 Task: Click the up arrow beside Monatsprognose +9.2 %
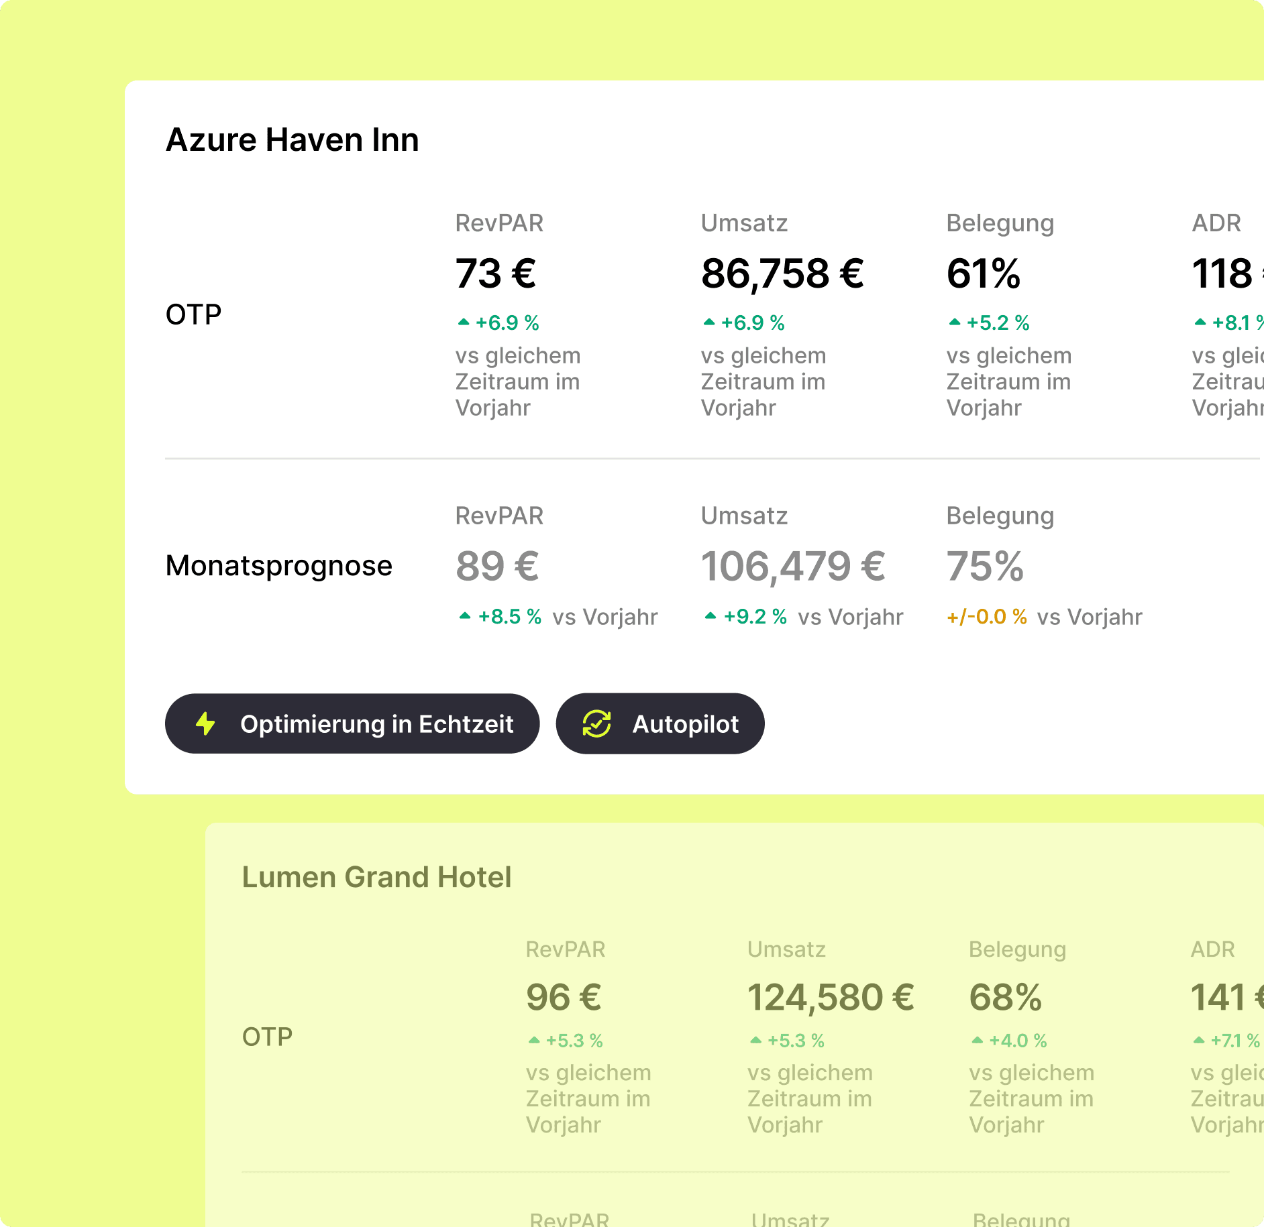pyautogui.click(x=710, y=616)
